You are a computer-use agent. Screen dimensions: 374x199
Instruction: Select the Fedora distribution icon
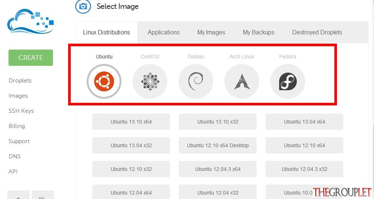288,81
